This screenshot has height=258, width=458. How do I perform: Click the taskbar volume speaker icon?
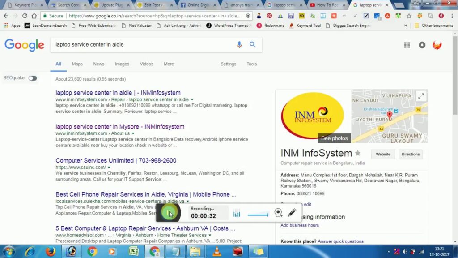pos(404,252)
